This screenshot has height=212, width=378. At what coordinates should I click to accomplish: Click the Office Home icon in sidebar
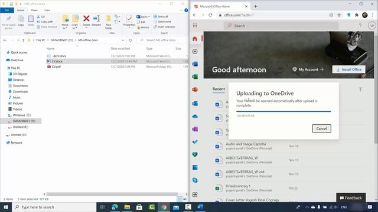pyautogui.click(x=195, y=38)
